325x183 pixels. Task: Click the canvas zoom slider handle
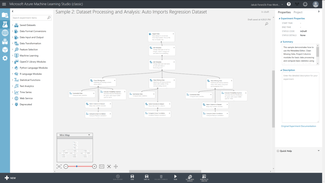coord(77,166)
